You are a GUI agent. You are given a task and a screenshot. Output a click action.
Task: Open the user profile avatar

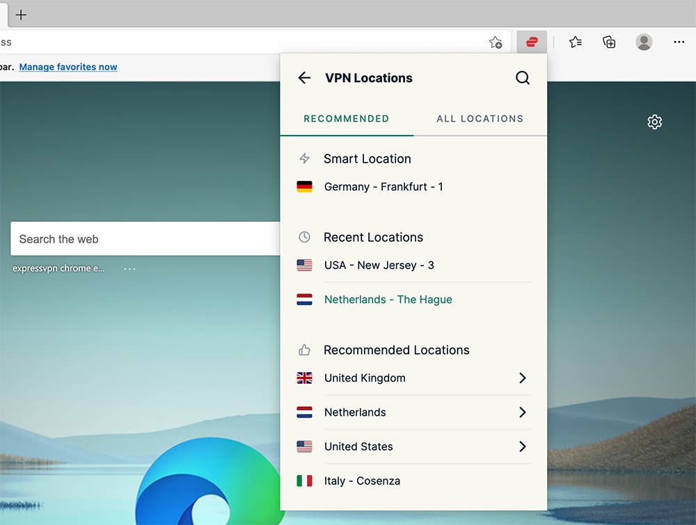pyautogui.click(x=644, y=42)
